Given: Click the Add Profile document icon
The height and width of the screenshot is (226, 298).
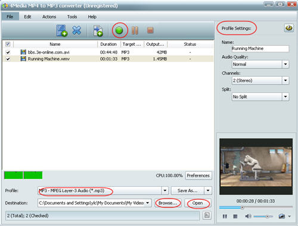Looking at the screenshot, I should tap(98, 31).
